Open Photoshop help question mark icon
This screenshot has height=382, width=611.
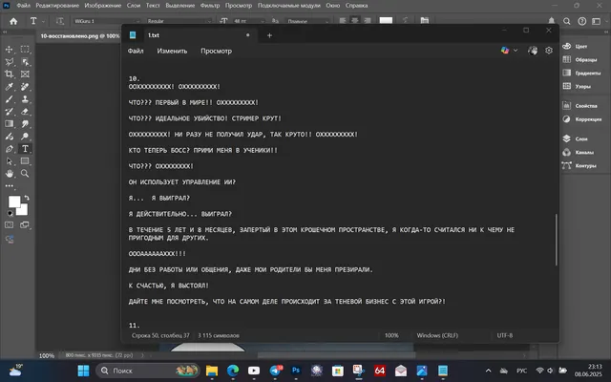coord(581,21)
